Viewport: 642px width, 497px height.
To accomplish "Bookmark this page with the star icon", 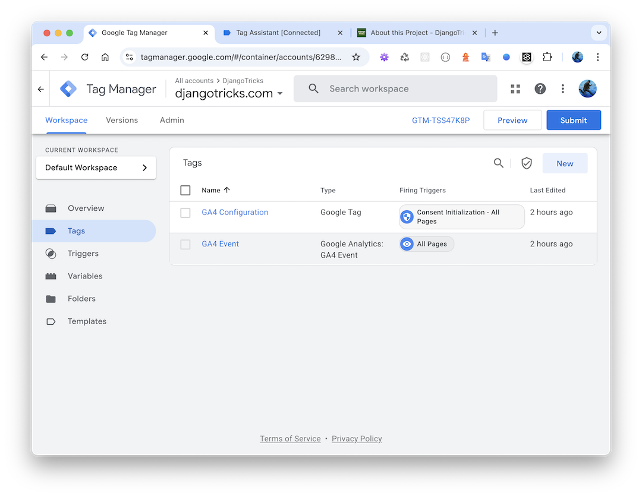I will (356, 57).
